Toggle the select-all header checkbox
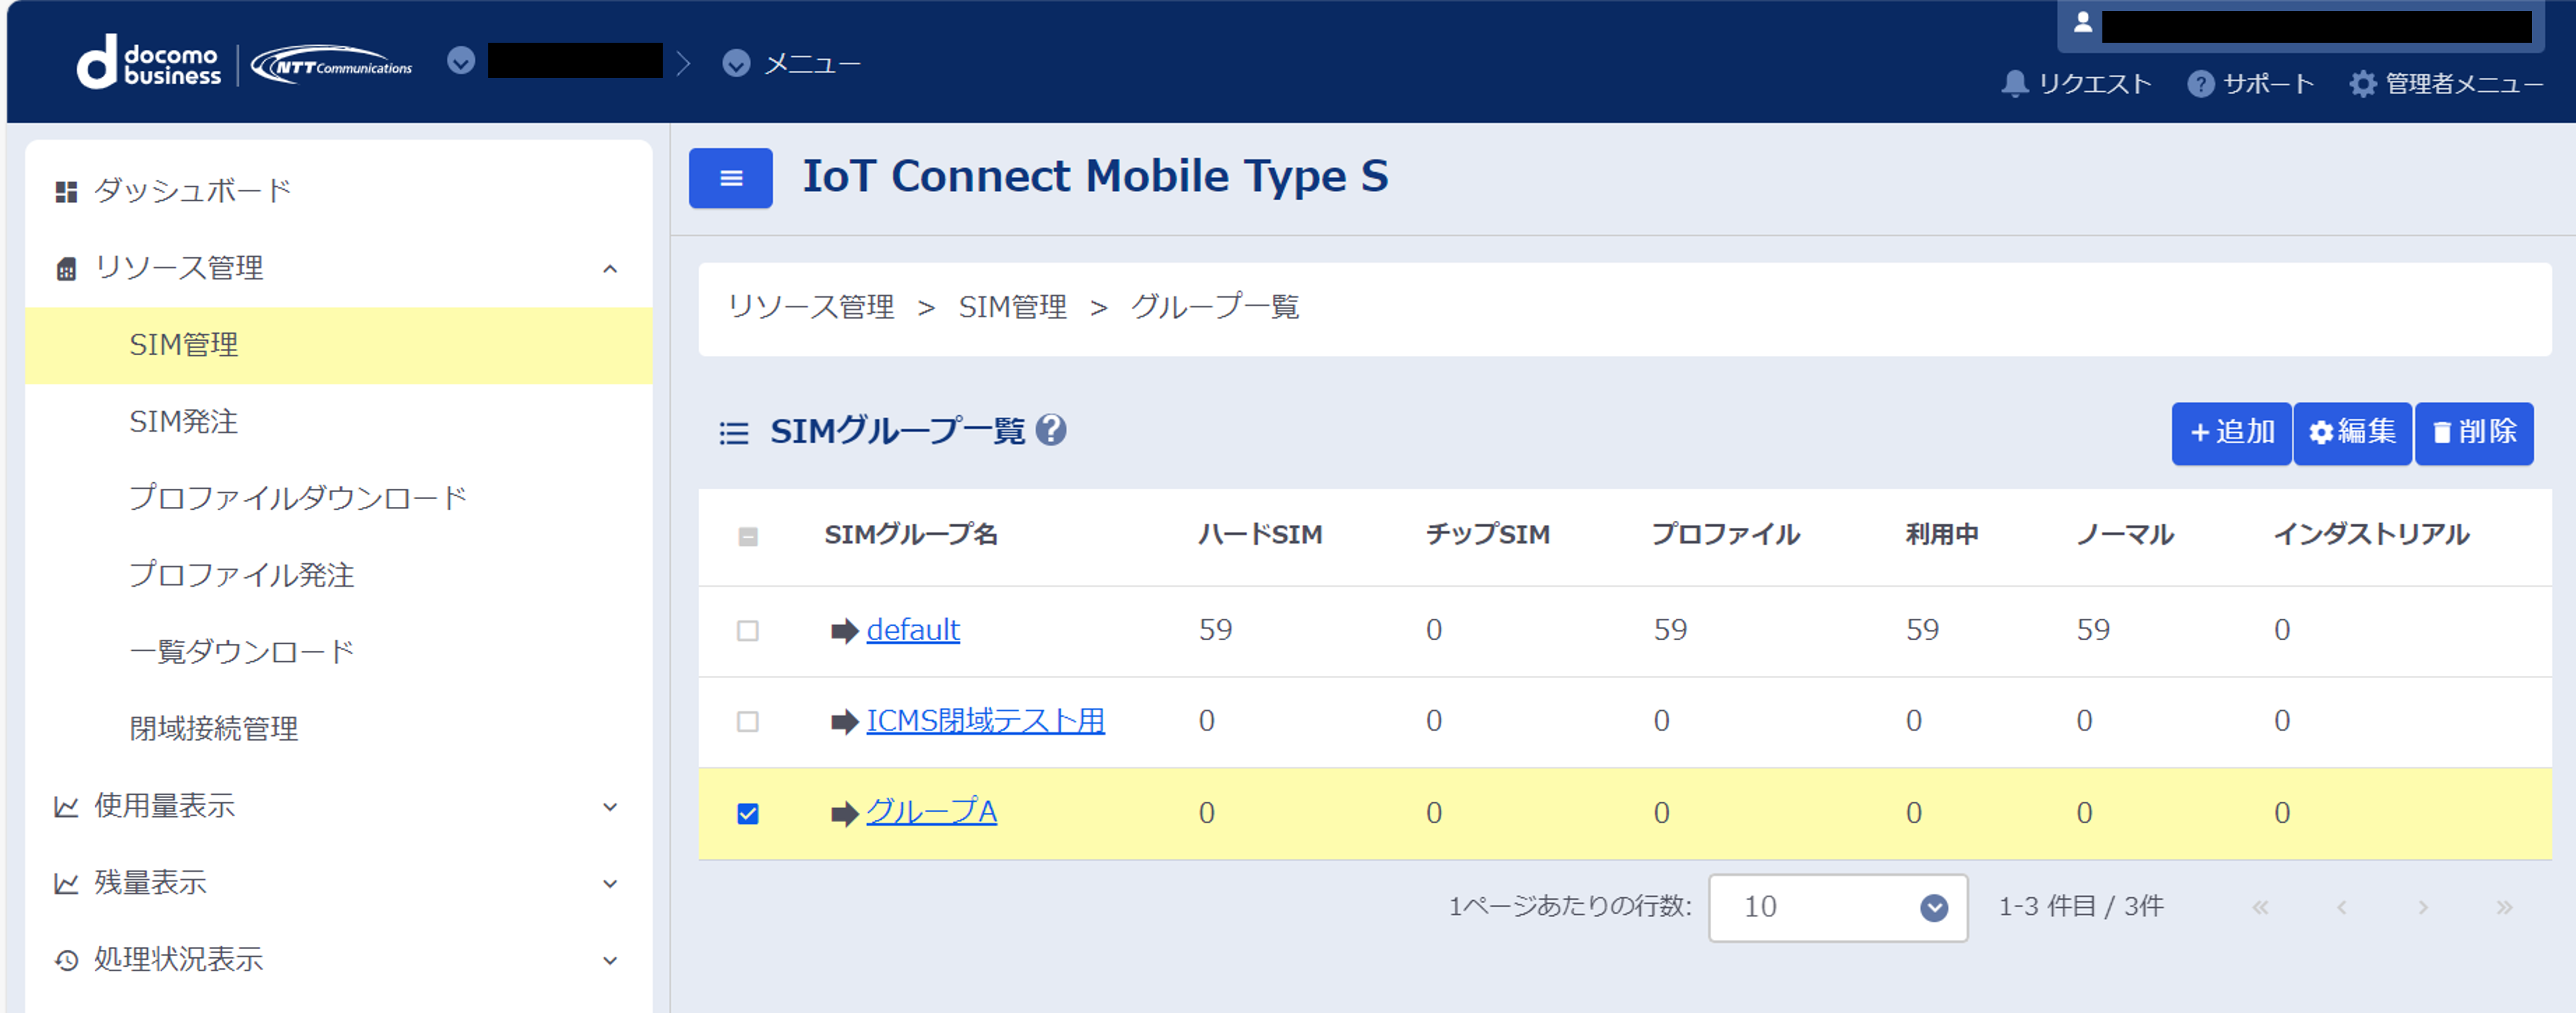This screenshot has height=1013, width=2576. coord(747,536)
